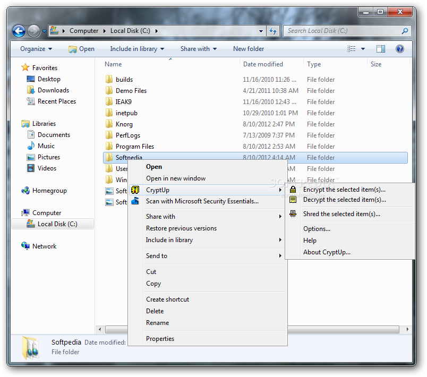Expand Include in library context entry
Screen dimensions: 427x377
click(208, 240)
